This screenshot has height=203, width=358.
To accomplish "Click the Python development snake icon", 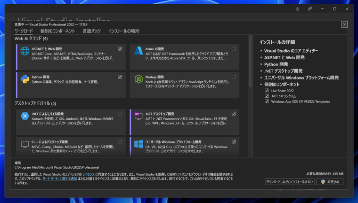I will [25, 79].
